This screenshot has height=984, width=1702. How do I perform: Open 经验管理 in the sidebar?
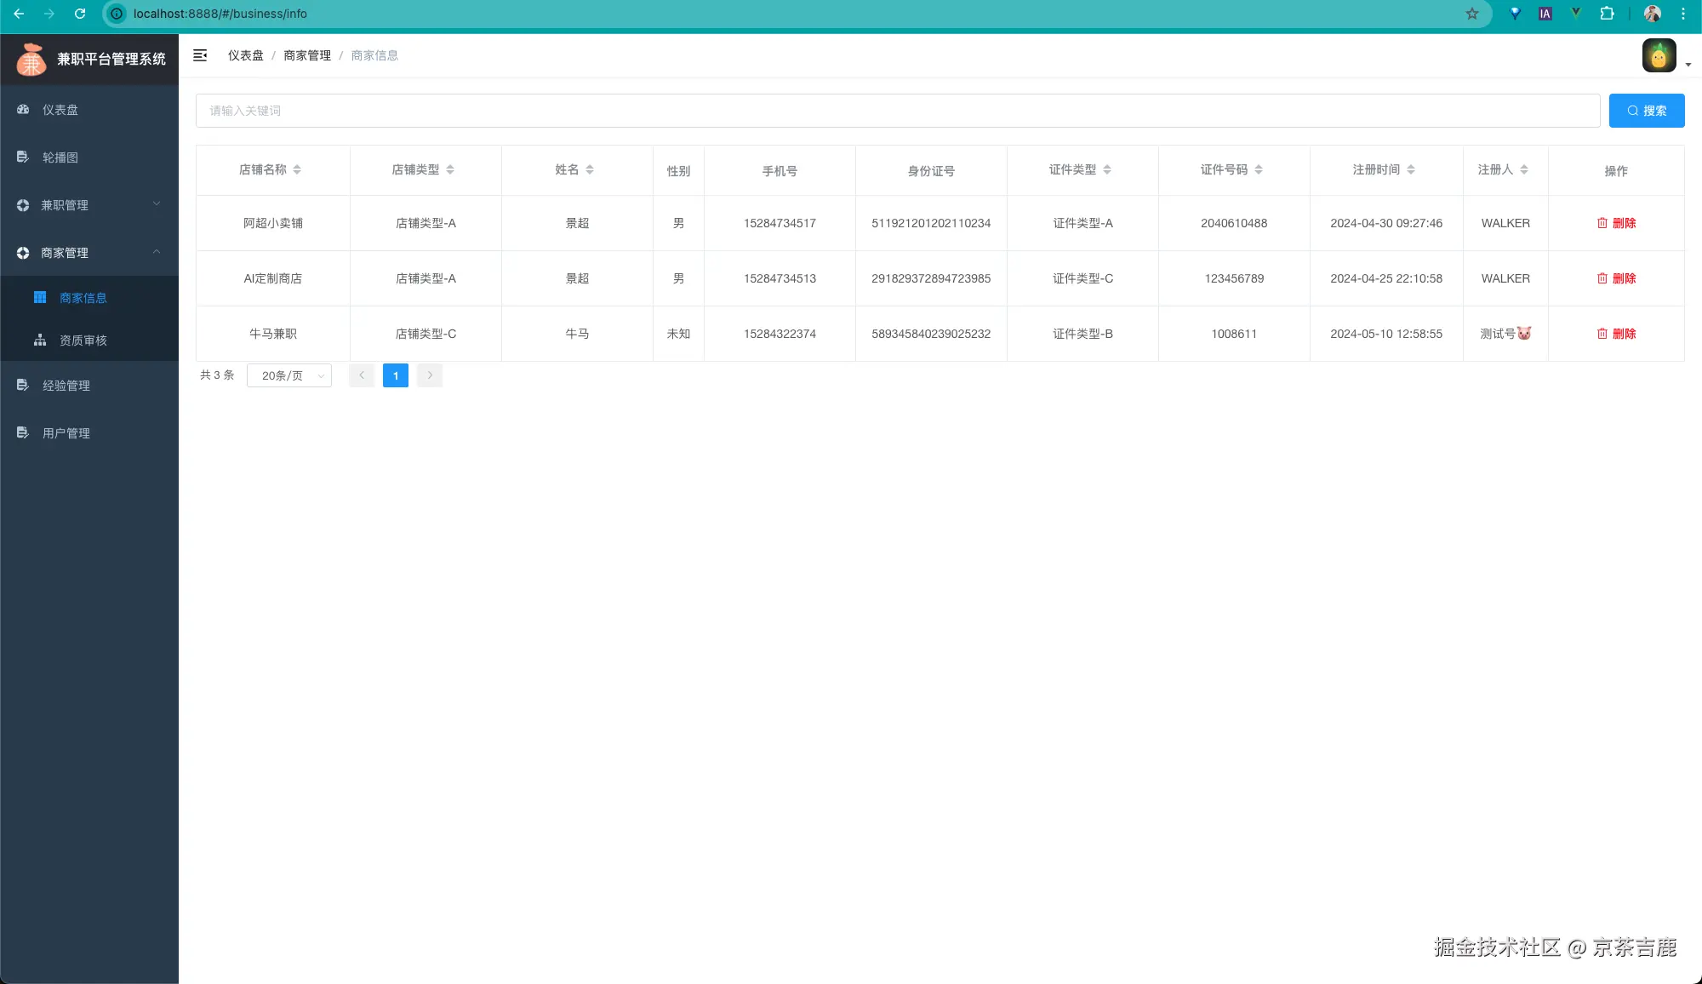[x=66, y=386]
